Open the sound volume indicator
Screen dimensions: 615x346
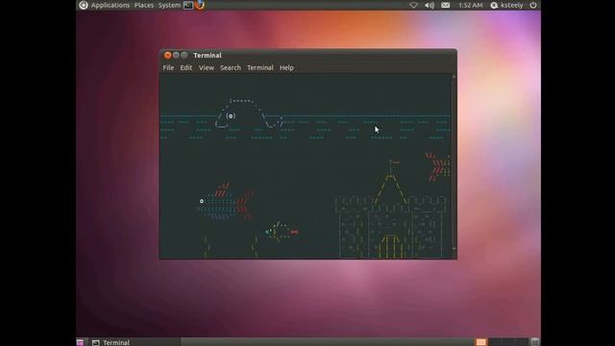(x=430, y=5)
